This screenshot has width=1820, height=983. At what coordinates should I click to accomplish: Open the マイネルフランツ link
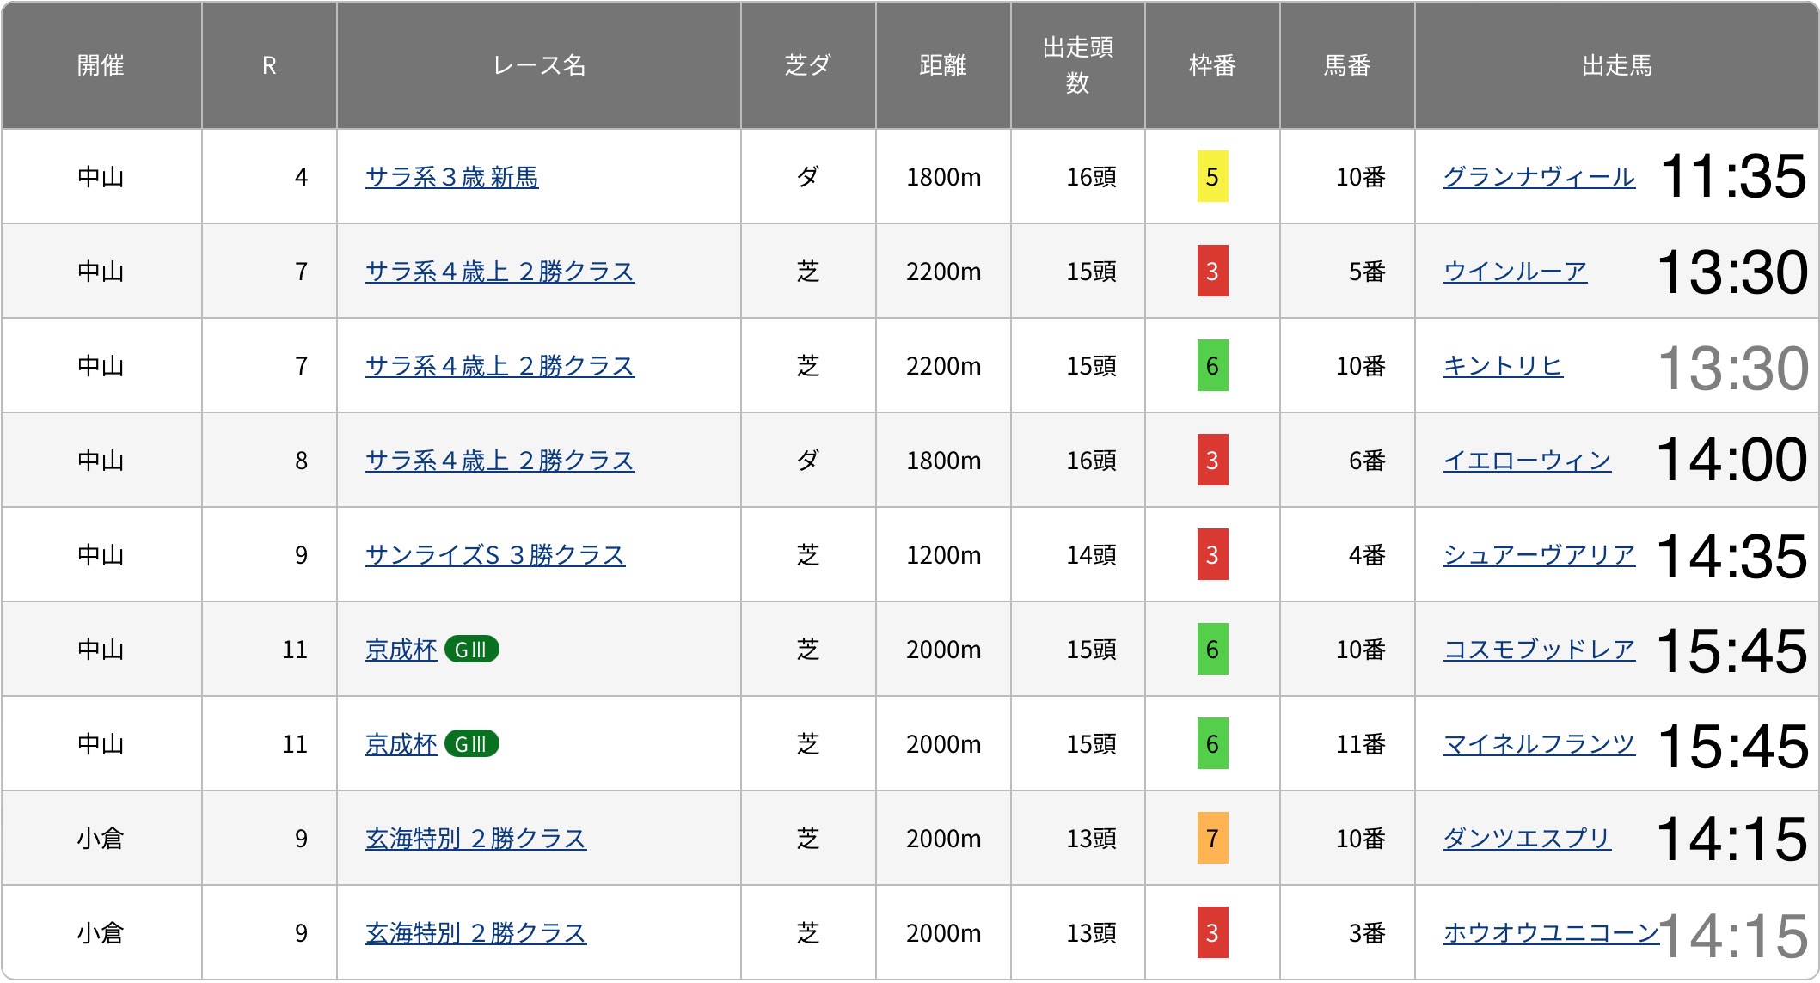click(1538, 744)
